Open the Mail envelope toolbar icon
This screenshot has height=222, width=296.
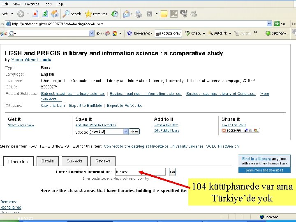tap(126, 14)
